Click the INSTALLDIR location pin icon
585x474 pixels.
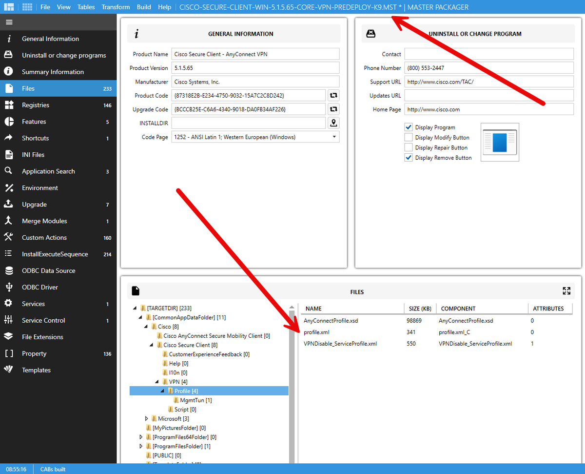point(334,123)
